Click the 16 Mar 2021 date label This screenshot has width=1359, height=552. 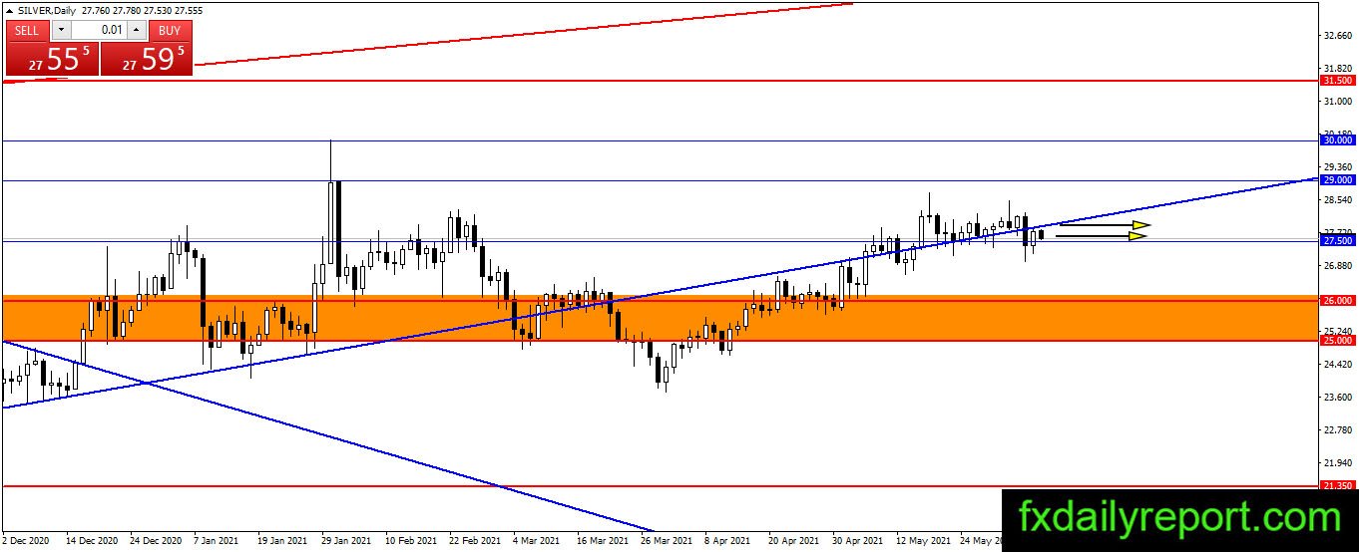[x=602, y=541]
